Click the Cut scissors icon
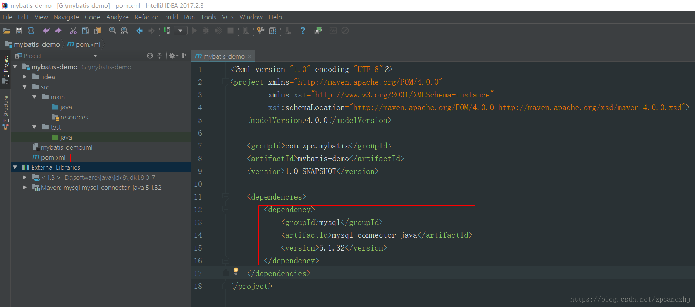This screenshot has width=695, height=307. 73,31
